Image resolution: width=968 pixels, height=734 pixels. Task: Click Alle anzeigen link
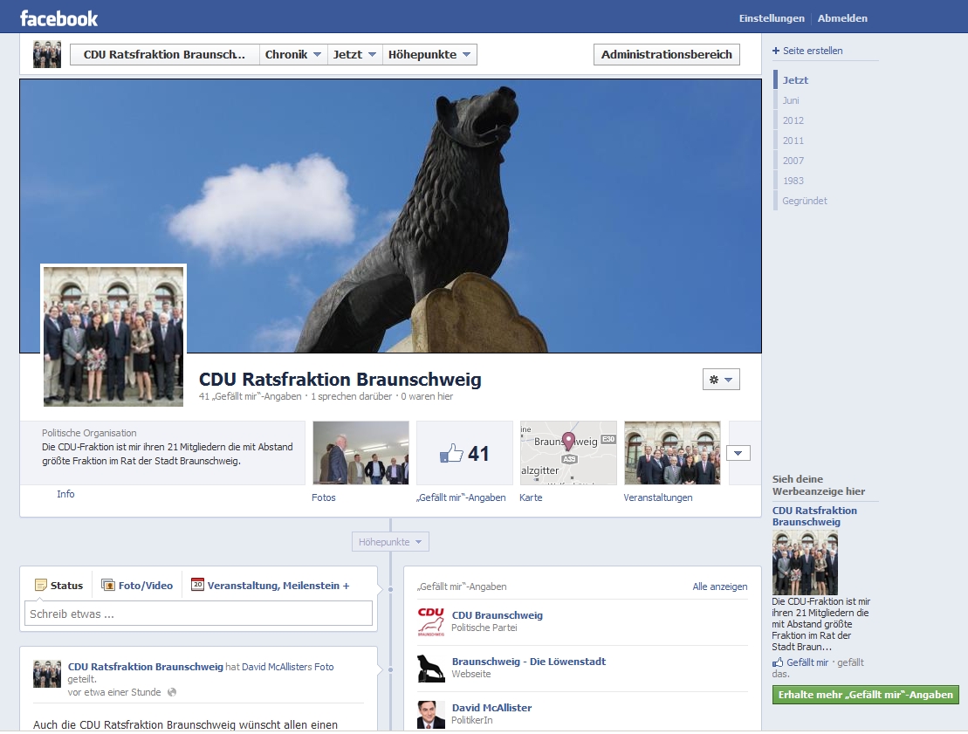[720, 587]
